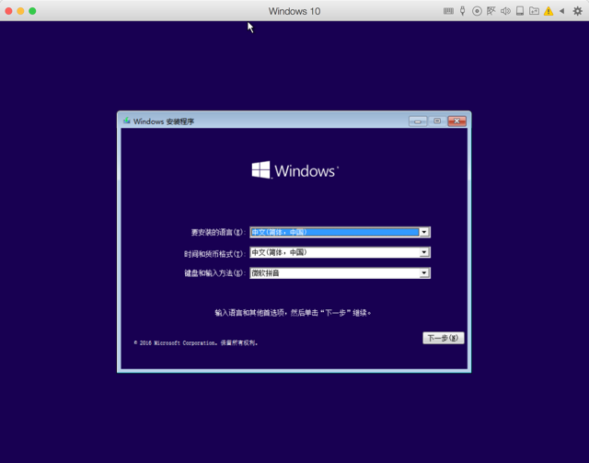Screen dimensions: 589x463
Task: Open the CD/DVD drive icon
Action: click(477, 11)
